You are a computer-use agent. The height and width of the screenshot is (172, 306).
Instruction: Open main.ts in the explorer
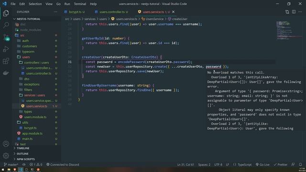[x=27, y=139]
